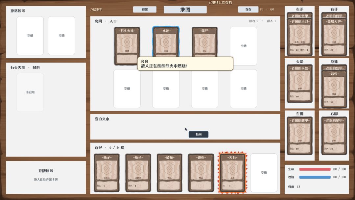Click the 未启用 material slot
This screenshot has height=200, width=355.
coord(30,92)
